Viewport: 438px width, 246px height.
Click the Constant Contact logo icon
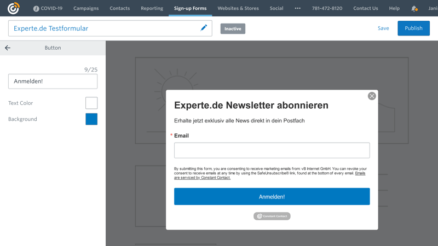(x=13, y=8)
